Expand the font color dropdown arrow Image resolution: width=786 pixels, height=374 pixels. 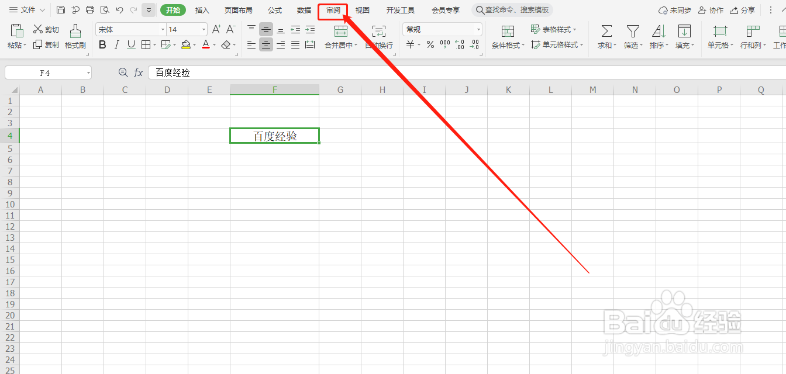[214, 44]
